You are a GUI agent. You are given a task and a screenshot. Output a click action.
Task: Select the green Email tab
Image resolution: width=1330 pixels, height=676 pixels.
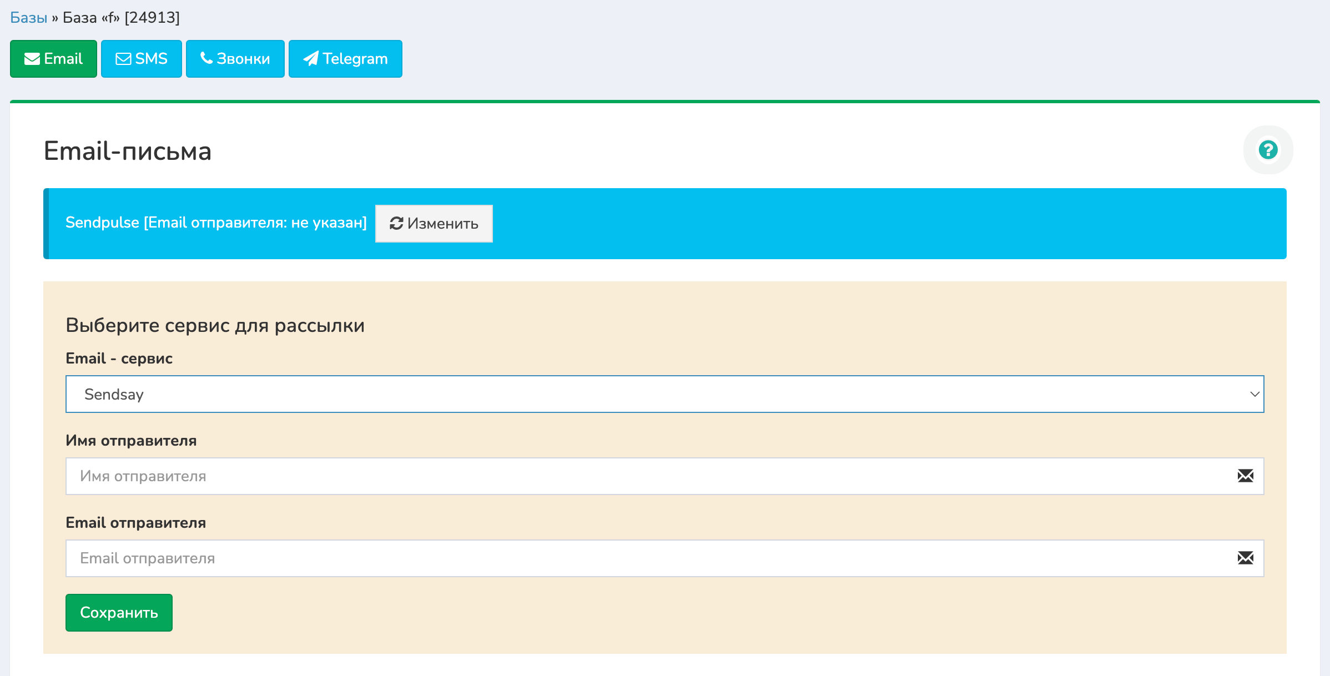click(x=53, y=59)
